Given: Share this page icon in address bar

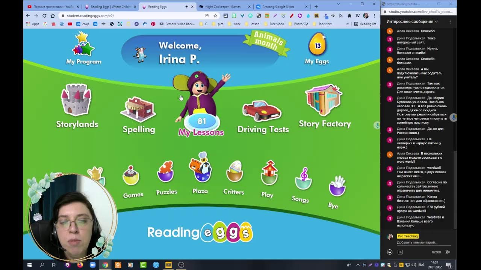Looking at the screenshot, I should (207, 16).
